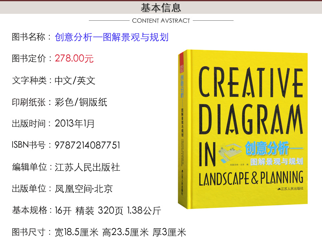322x246 pixels.
Task: Click the paper type 彩色/铜版纸
Action: click(81, 102)
